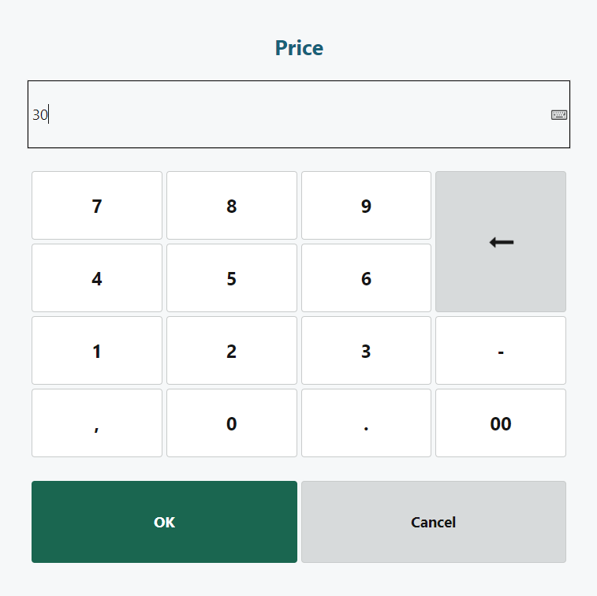Tap the number 8 key
The image size is (597, 596).
click(x=231, y=206)
